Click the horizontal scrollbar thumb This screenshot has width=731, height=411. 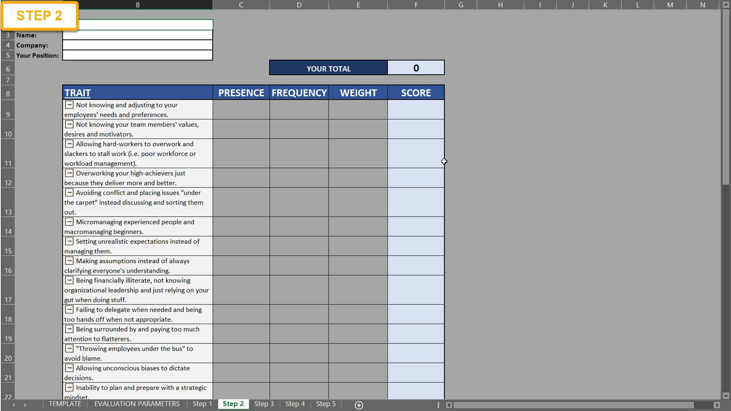pos(573,405)
